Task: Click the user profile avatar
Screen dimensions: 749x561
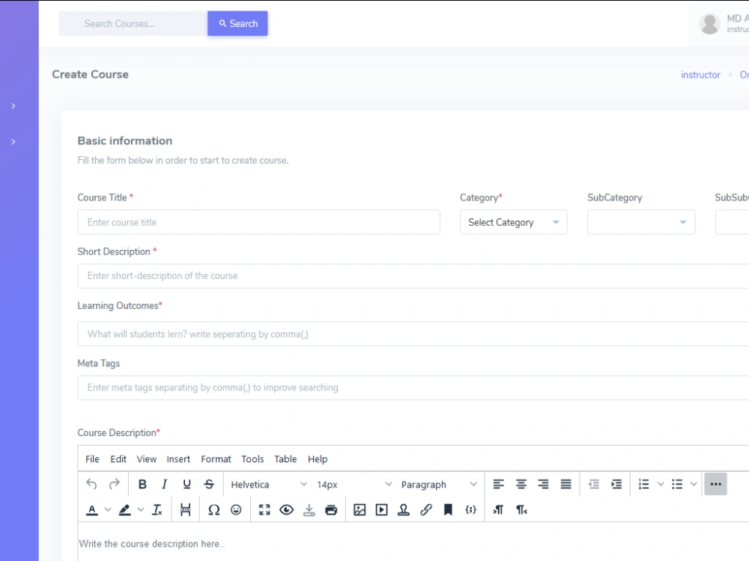Action: tap(710, 23)
